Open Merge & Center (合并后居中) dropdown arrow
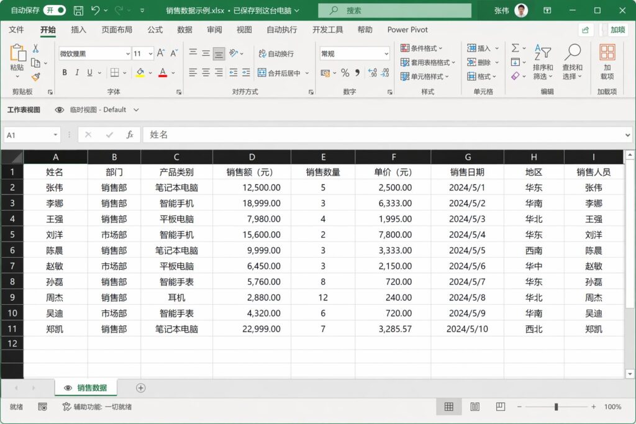The image size is (636, 424). [307, 73]
